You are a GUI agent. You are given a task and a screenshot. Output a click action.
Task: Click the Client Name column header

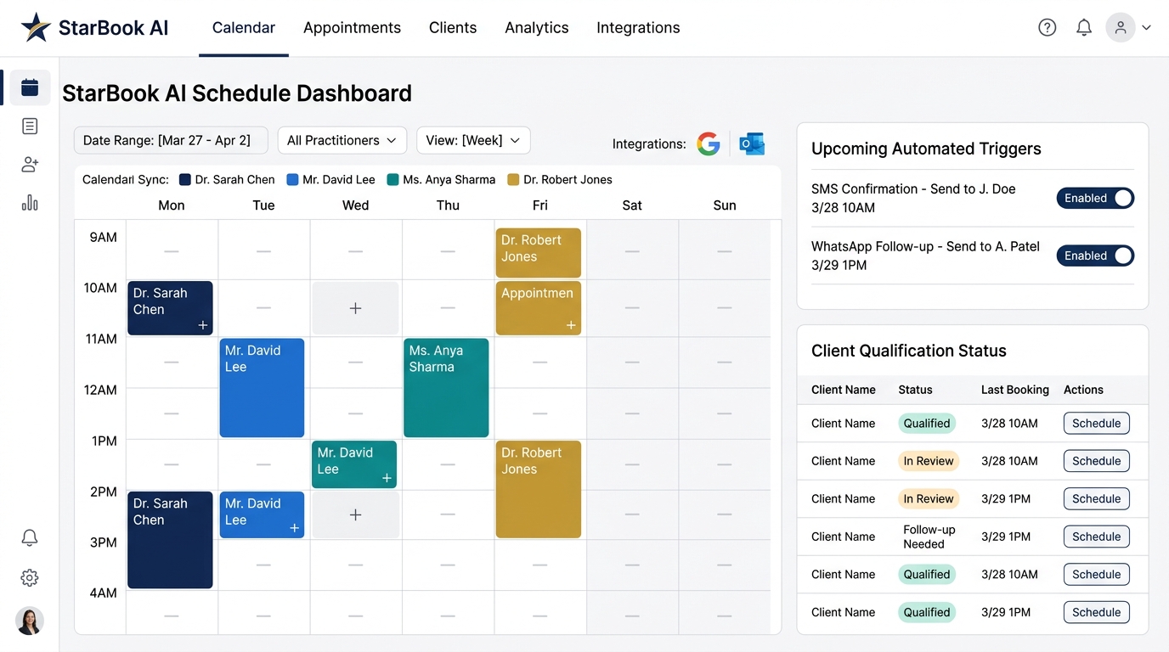pos(844,390)
